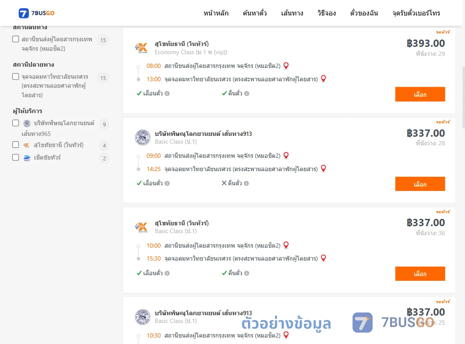Show the คืนตั๋ว info icon on the 10:00 trip
Screen dimensions: 465x344
coord(247,273)
